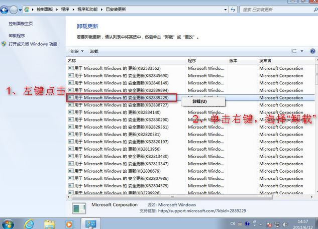Screen dimensions: 318x229
Task: Select security update KB2838727 row
Action: tap(190, 105)
